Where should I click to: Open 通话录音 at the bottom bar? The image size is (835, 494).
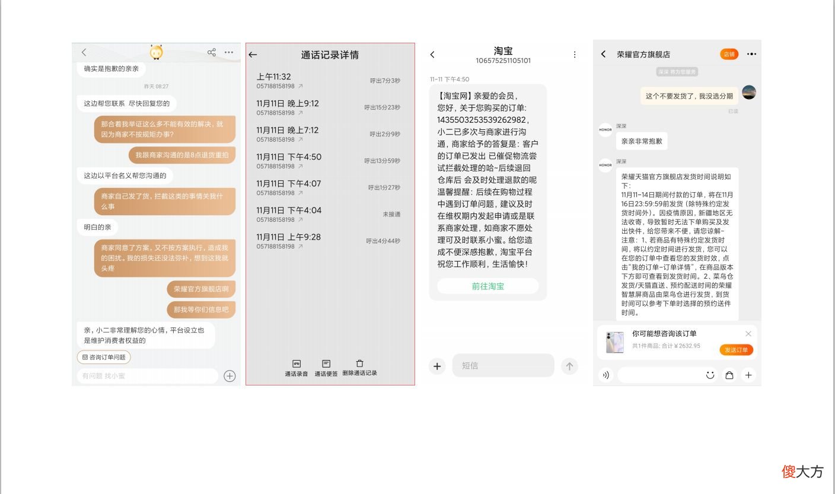(297, 368)
